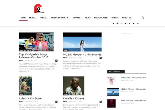Image resolution: width=165 pixels, height=110 pixels.
Task: Click author Abusi under Splash I'm Done
Action: (x=21, y=101)
